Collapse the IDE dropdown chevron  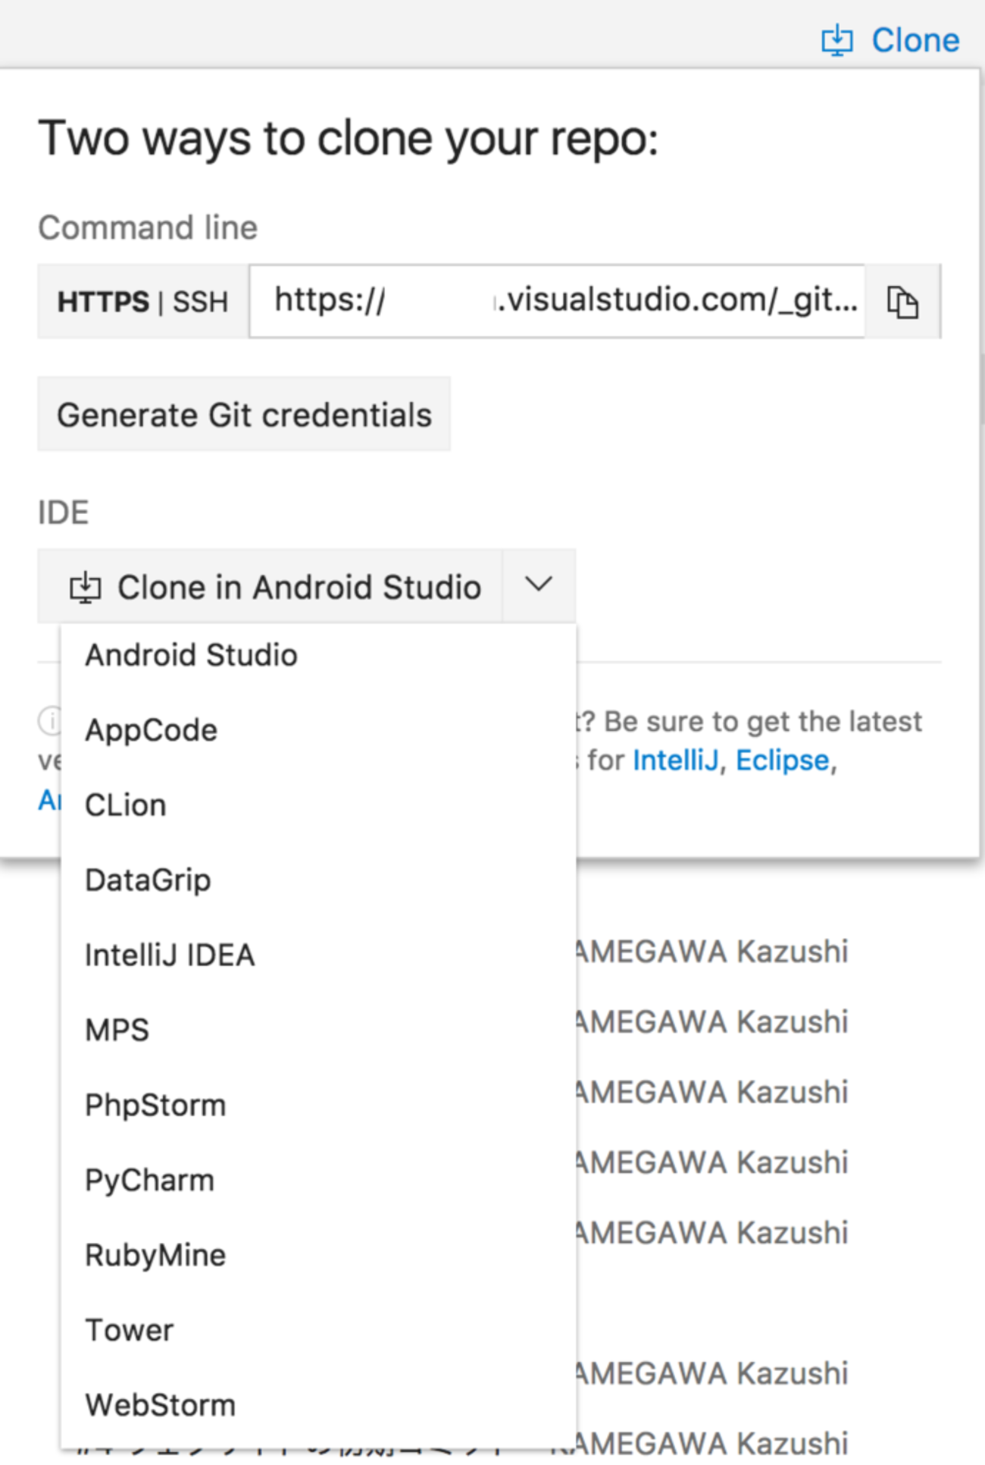539,585
